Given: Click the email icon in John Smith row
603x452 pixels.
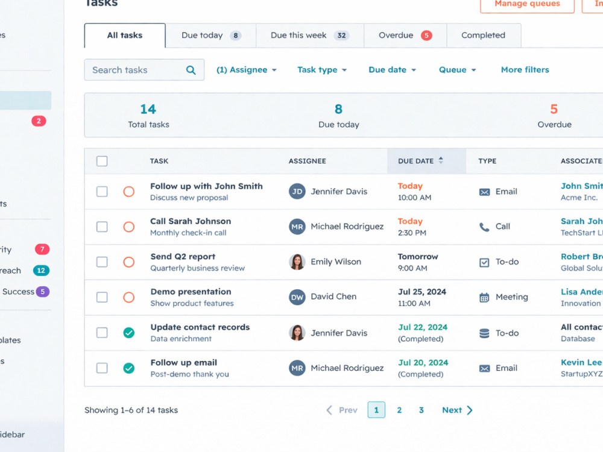Looking at the screenshot, I should coord(484,192).
